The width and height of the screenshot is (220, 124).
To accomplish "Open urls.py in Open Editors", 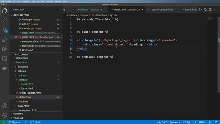I will pos(36,24).
